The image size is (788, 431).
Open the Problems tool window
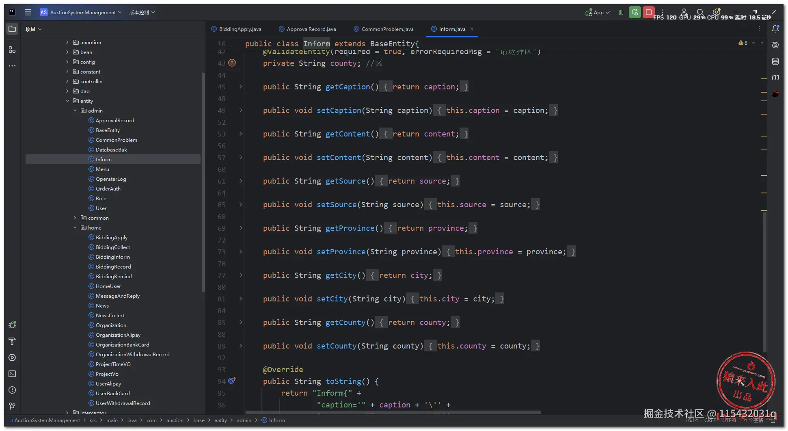tap(12, 390)
